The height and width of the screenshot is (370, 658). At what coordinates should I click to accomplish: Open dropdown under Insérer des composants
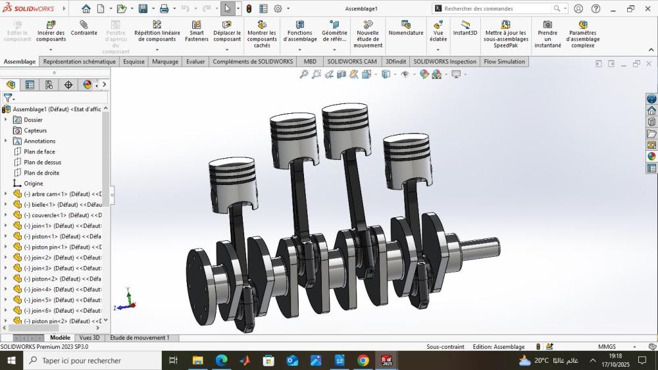point(51,49)
